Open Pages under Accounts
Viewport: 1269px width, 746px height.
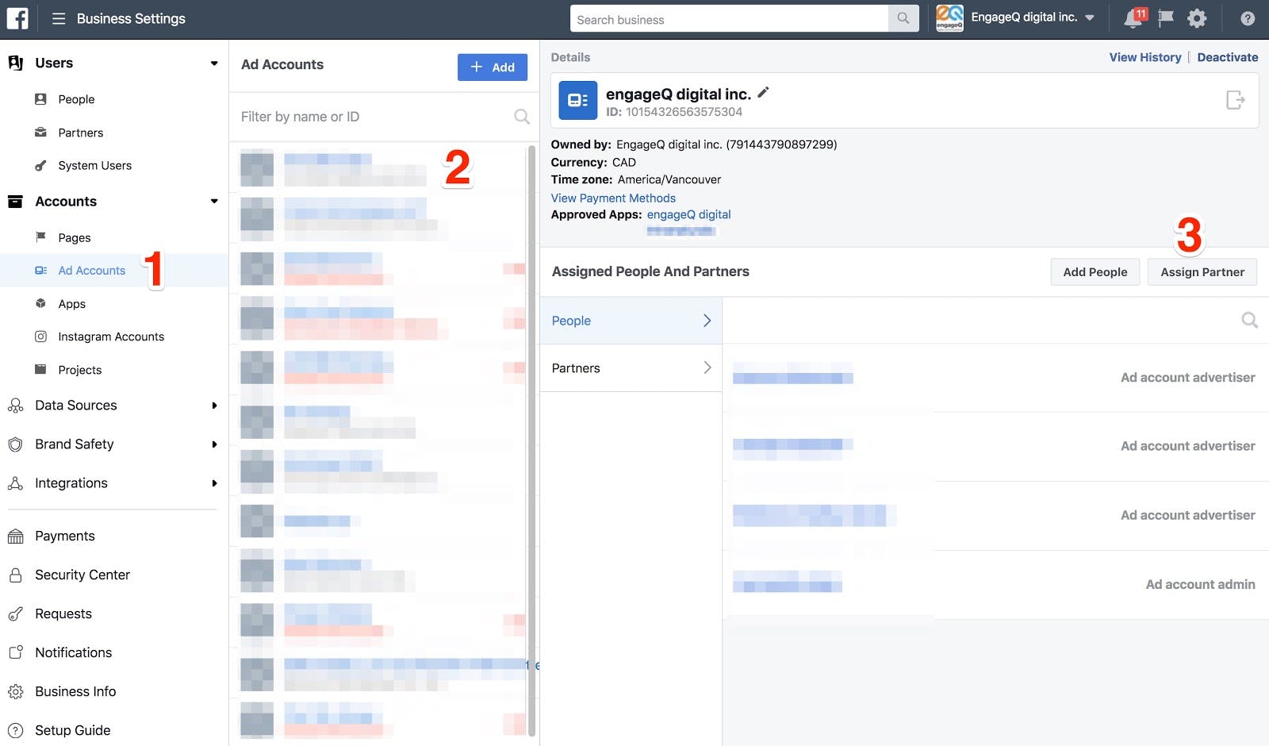pos(75,237)
